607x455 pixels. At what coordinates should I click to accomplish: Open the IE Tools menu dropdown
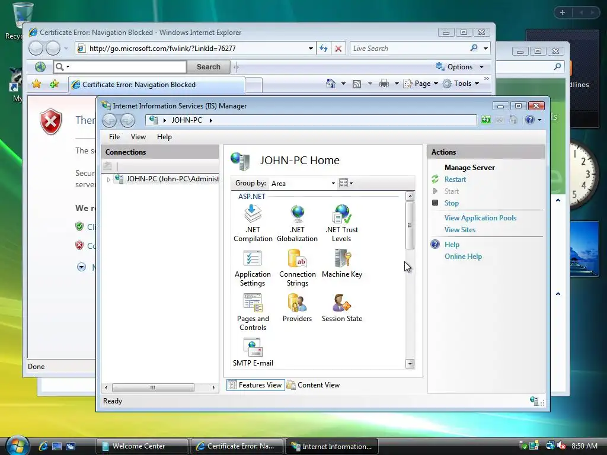(x=477, y=84)
